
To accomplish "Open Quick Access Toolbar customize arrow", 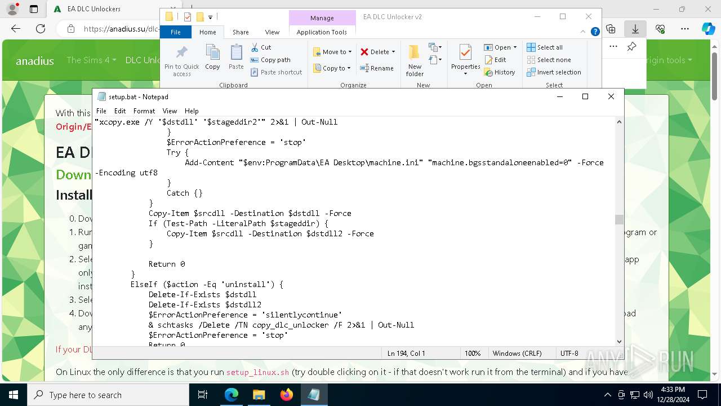I will point(210,17).
